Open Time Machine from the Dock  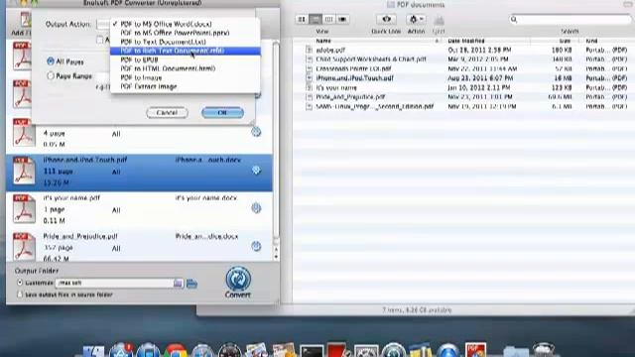coord(393,350)
